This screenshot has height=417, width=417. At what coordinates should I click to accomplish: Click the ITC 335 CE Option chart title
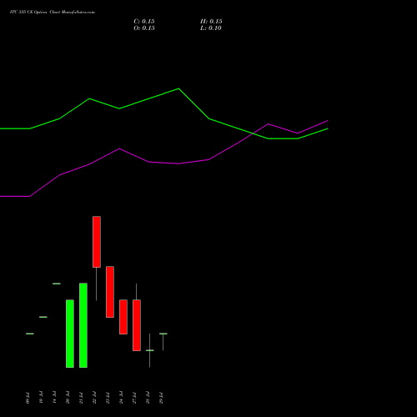coord(53,13)
